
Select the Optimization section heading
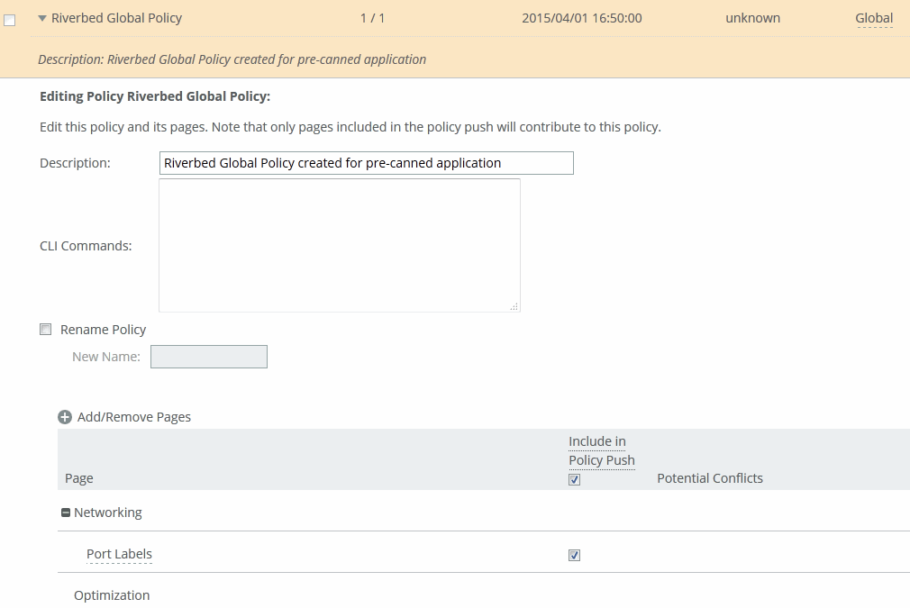coord(112,595)
